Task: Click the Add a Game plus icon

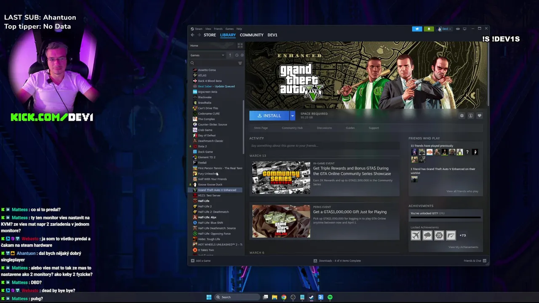Action: tap(192, 260)
